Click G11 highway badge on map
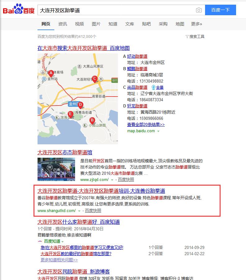The image size is (246, 280). tap(114, 80)
